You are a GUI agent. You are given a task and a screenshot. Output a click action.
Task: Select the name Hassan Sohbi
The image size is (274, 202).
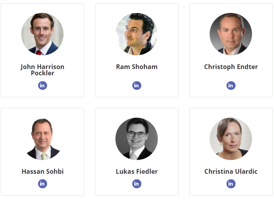[42, 171]
